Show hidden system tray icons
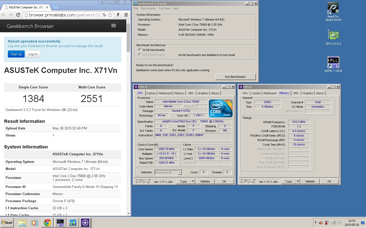The height and width of the screenshot is (228, 366). [x=315, y=223]
